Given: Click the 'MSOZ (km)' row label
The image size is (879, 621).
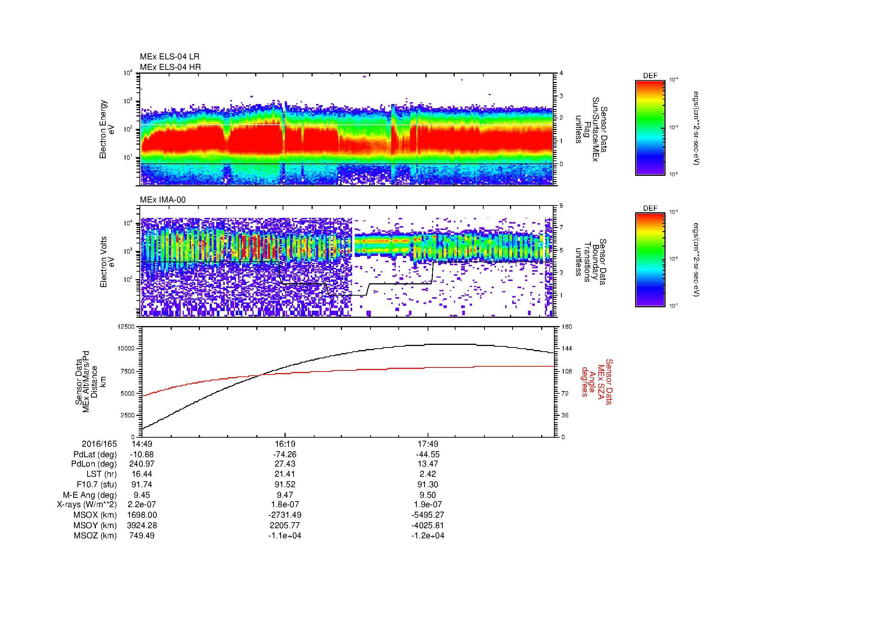Looking at the screenshot, I should click(x=95, y=536).
